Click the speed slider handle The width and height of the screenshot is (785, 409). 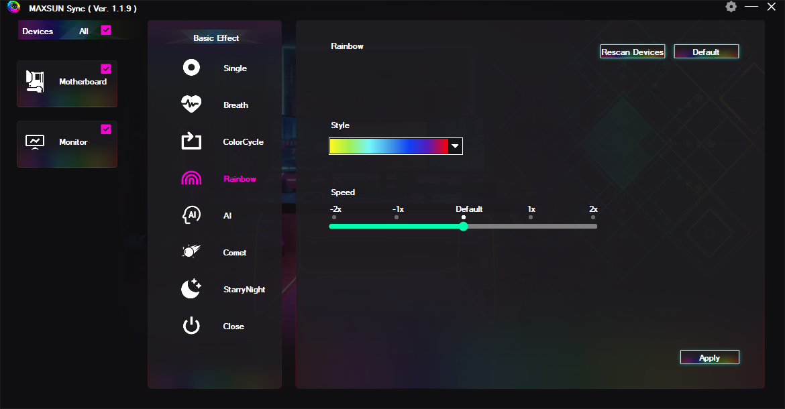(464, 227)
